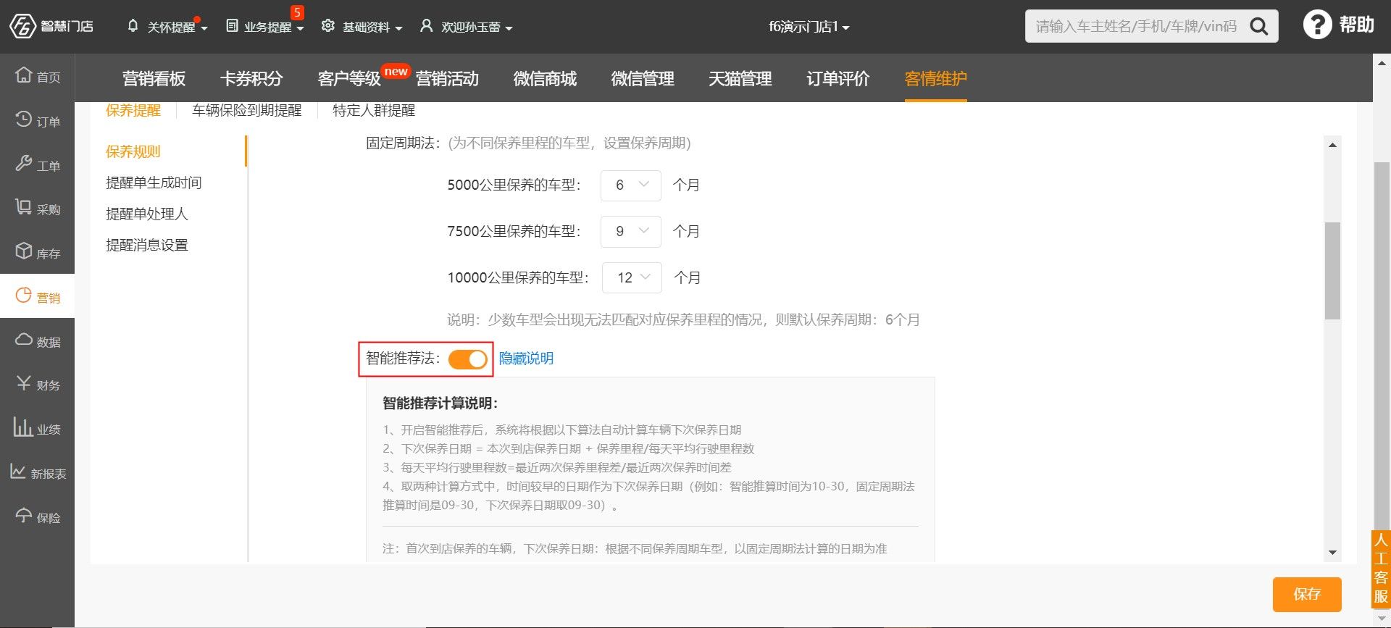Switch to the 微信商城 tab
Image resolution: width=1391 pixels, height=628 pixels.
point(545,78)
